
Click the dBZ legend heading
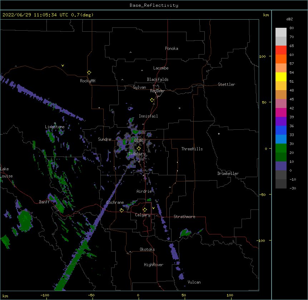289,19
